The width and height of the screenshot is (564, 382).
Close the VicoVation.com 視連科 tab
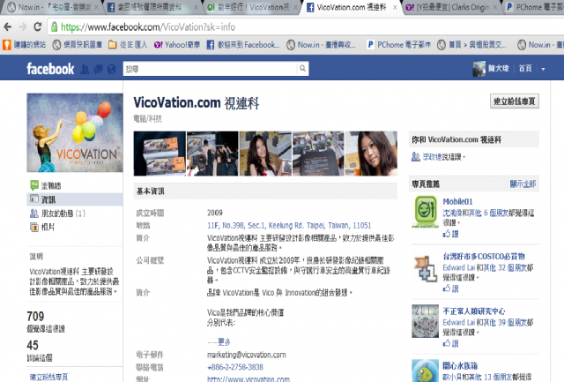(395, 7)
